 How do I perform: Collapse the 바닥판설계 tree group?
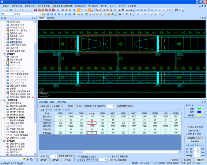pyautogui.click(x=2, y=100)
